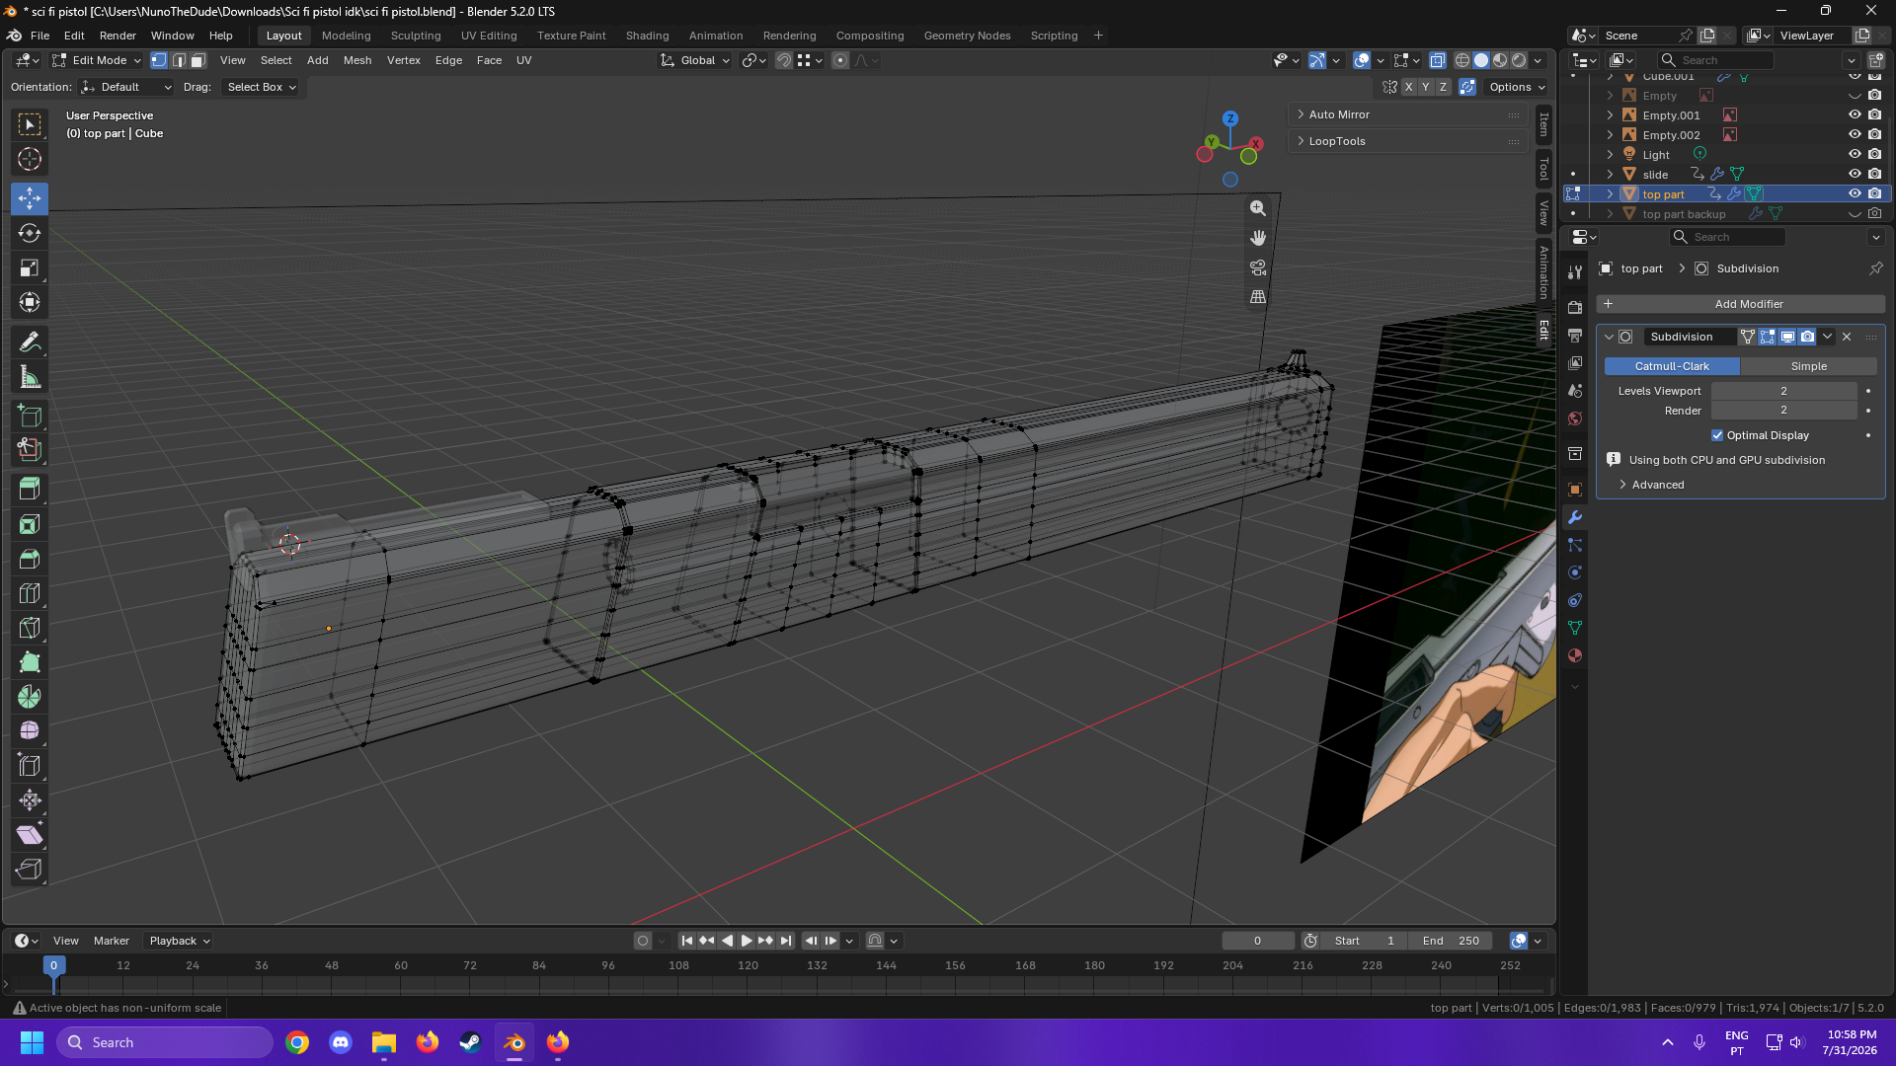
Task: Hide the slide object in viewport
Action: (x=1855, y=174)
